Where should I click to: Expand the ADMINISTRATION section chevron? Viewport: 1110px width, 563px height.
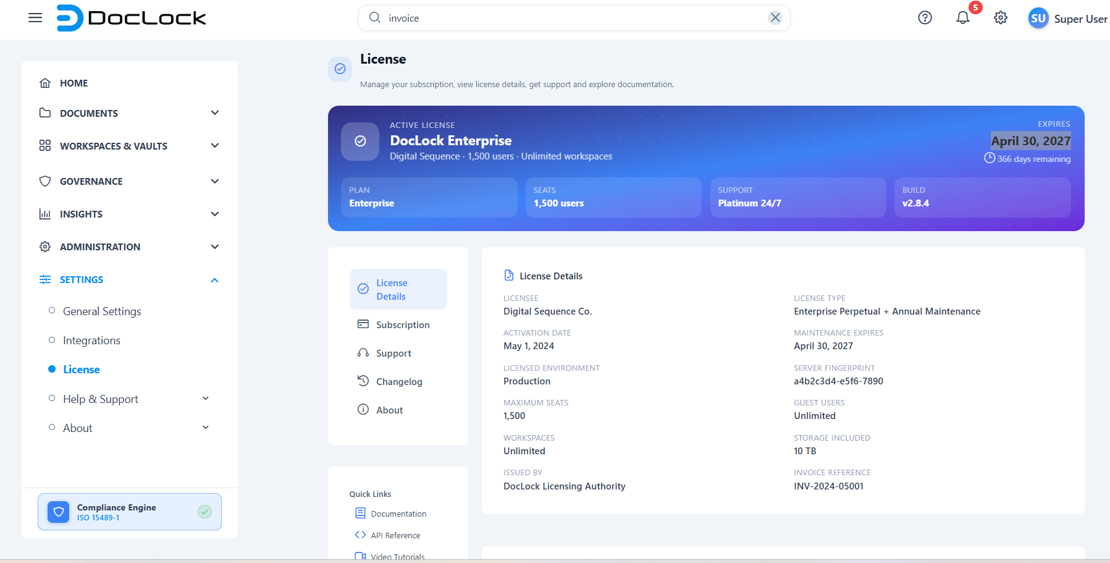215,247
